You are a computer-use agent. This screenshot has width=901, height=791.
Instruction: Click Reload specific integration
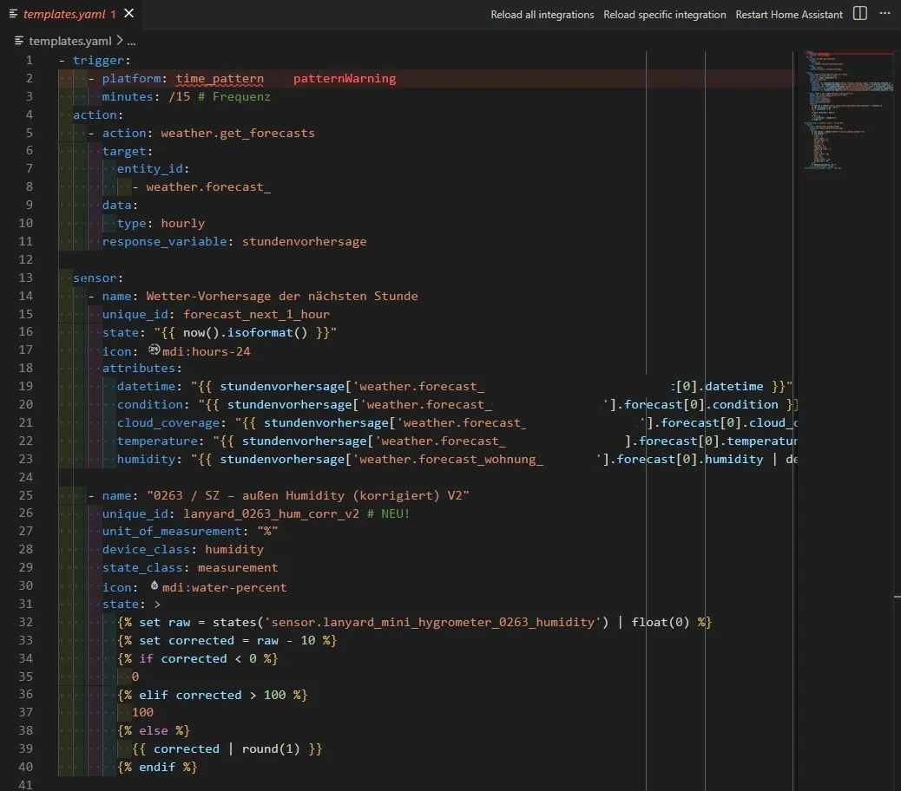pyautogui.click(x=664, y=14)
